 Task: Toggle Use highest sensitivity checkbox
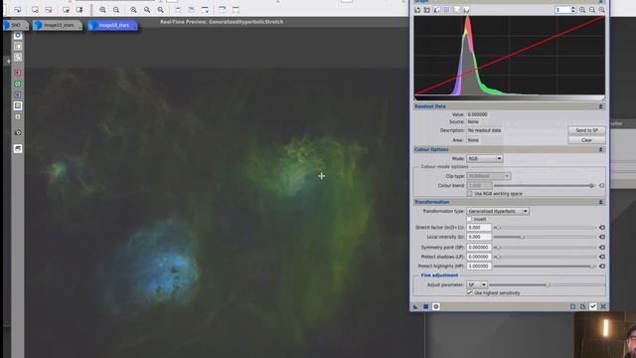pos(469,292)
